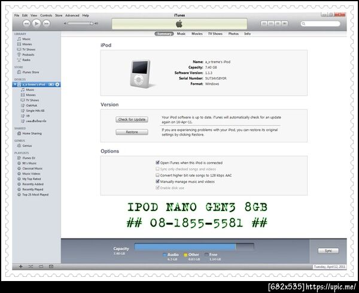This screenshot has height=293, width=359.
Task: Switch to the Music tab
Action: coord(181,33)
